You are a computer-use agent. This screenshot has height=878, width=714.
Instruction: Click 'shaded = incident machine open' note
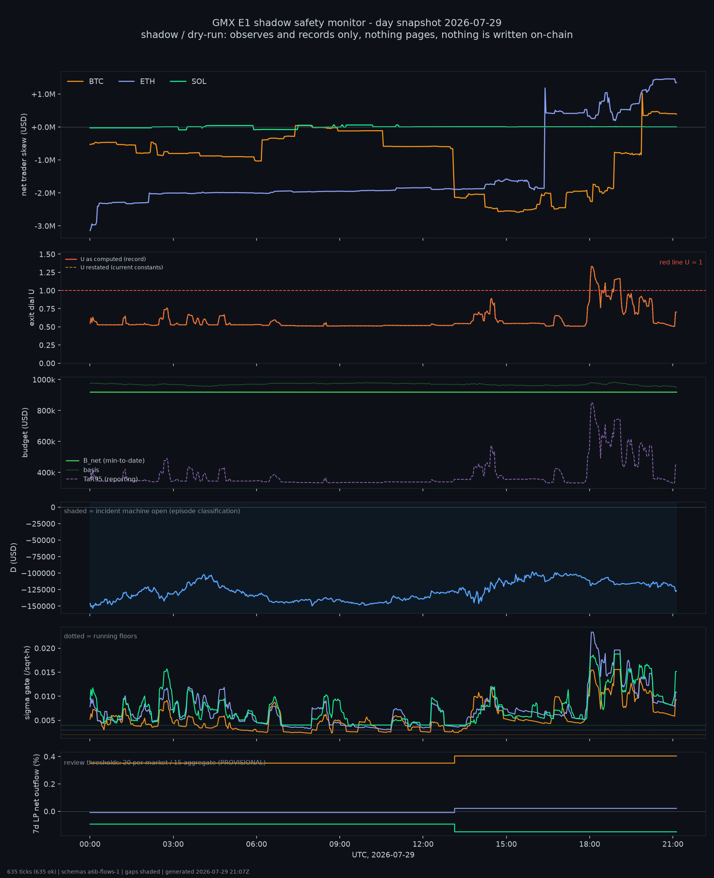tap(152, 511)
